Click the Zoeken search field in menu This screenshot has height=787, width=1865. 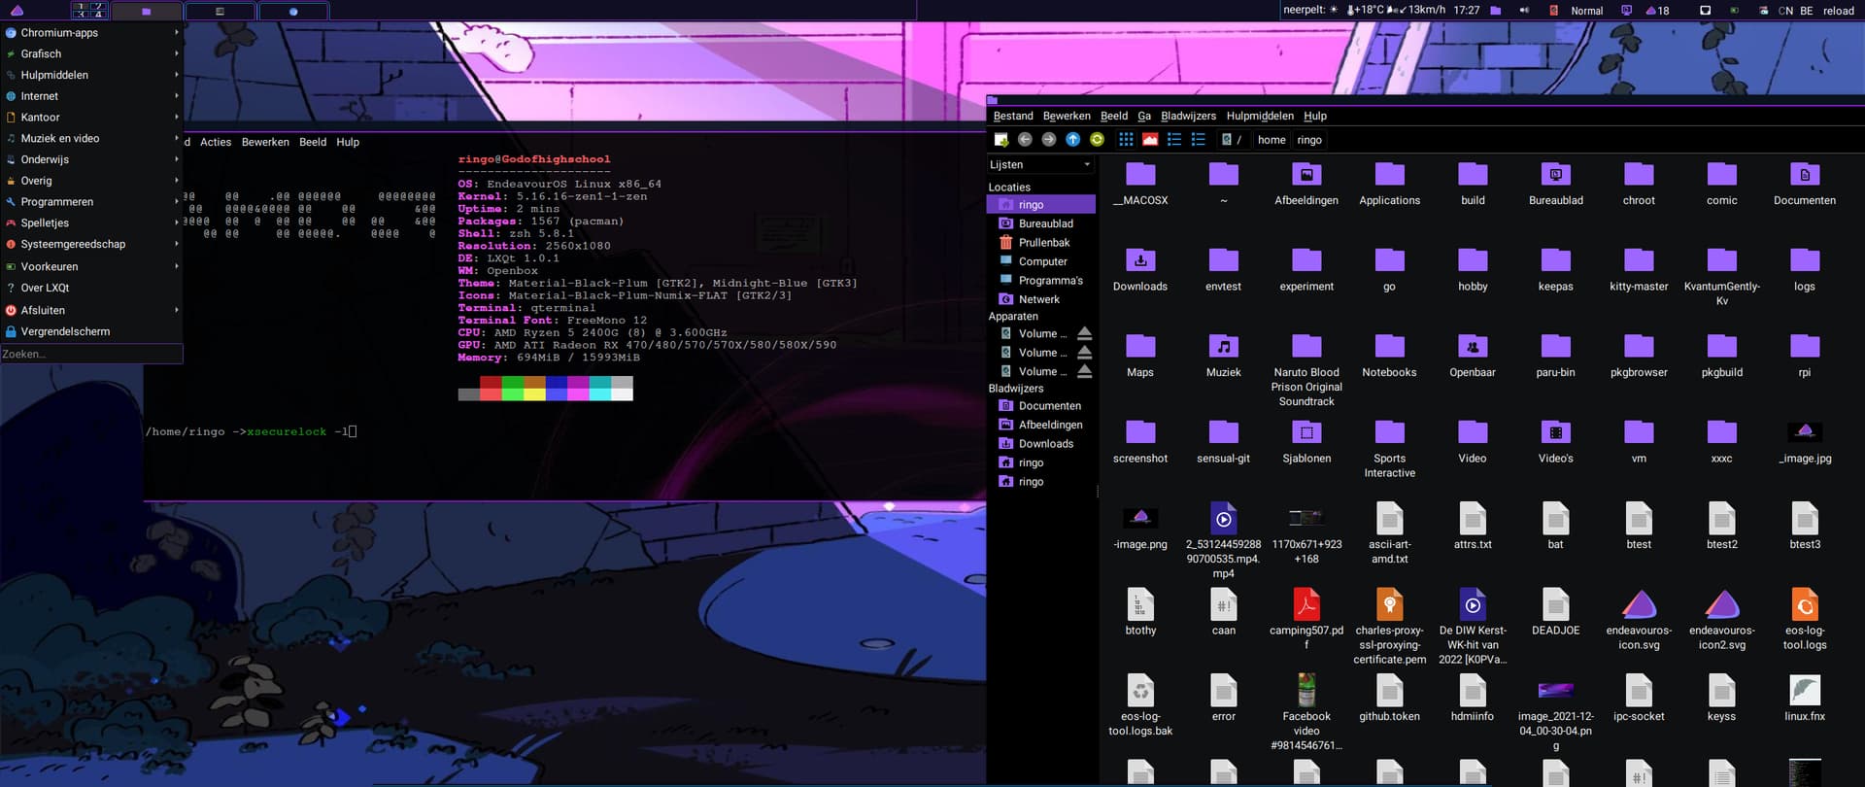coord(91,354)
